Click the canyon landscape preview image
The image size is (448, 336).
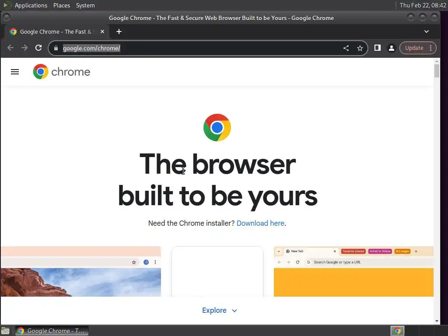coord(80,271)
